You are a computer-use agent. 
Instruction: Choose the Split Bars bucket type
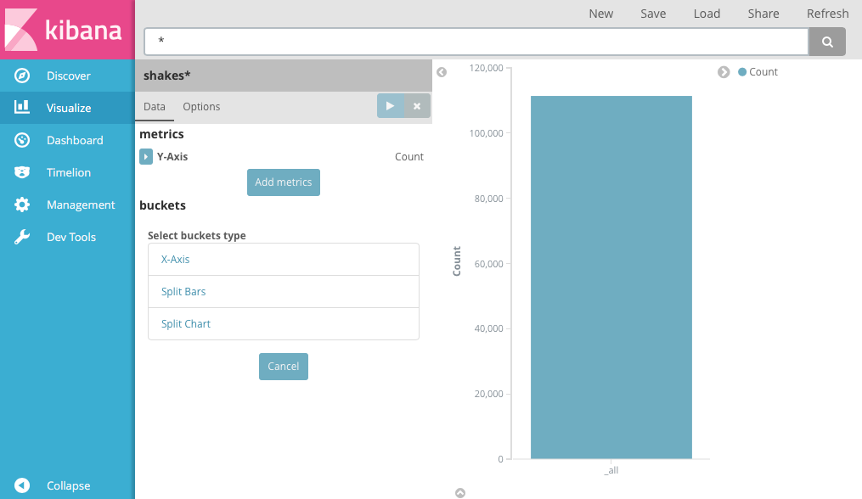(x=183, y=291)
